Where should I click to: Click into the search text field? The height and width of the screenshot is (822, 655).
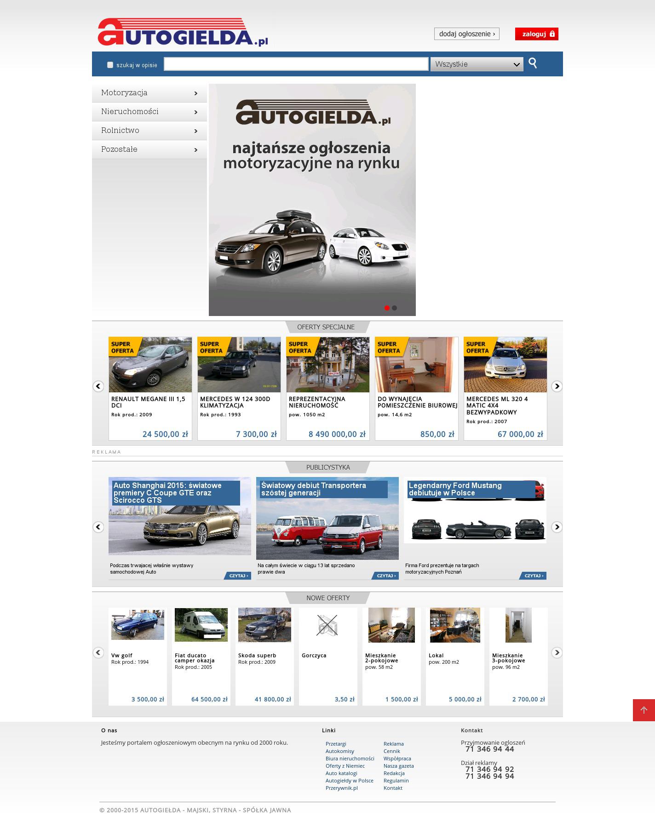pos(296,64)
